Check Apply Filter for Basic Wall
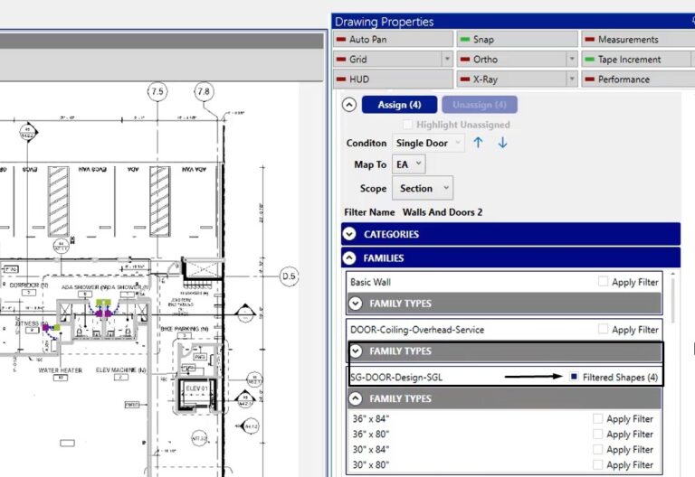The image size is (695, 477). coord(603,282)
